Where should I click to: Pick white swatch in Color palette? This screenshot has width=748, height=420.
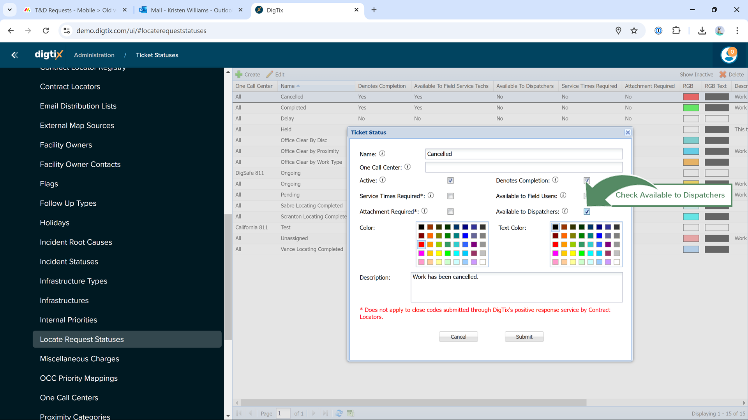click(x=483, y=262)
